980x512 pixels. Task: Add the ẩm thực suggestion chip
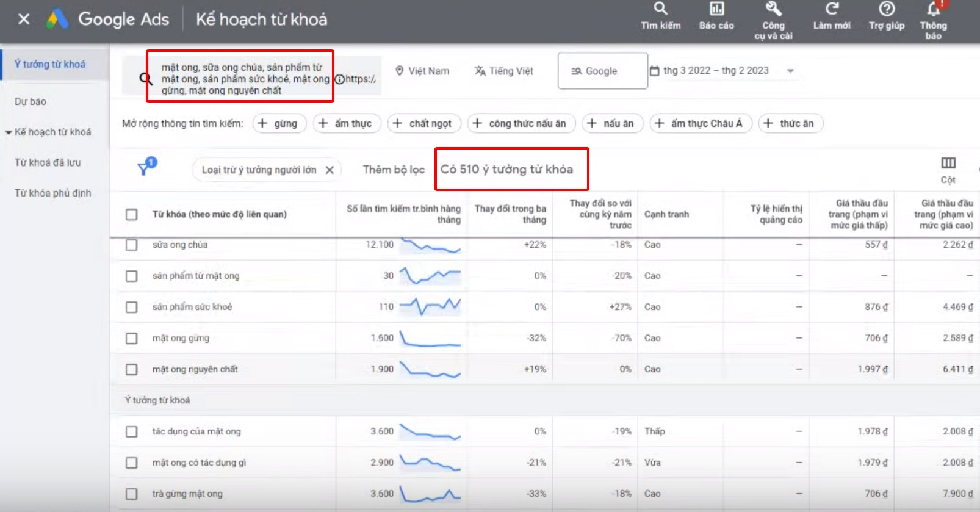point(347,123)
